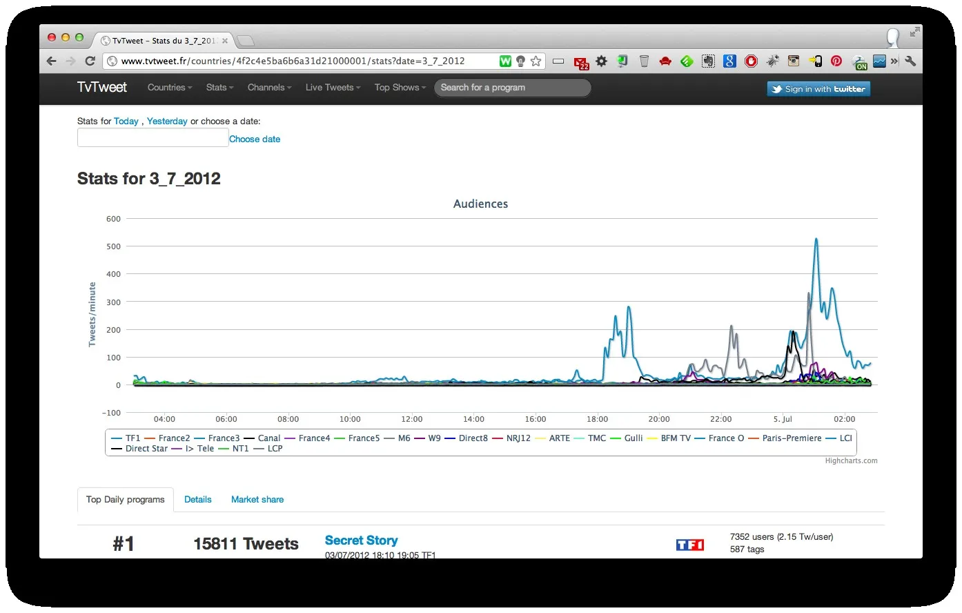
Task: Open a new tab with the new-tab button
Action: point(246,41)
